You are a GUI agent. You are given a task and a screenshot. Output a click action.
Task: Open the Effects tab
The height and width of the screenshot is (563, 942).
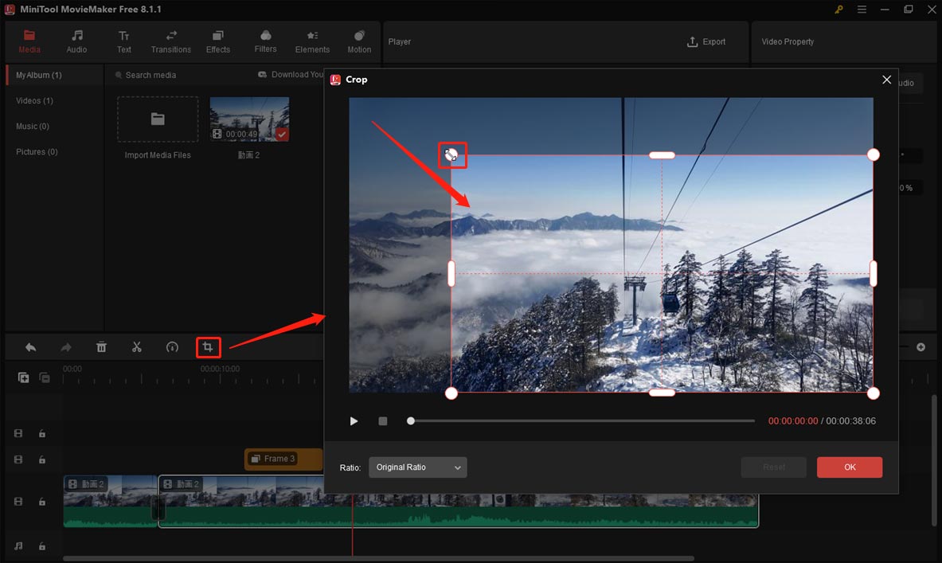(217, 41)
